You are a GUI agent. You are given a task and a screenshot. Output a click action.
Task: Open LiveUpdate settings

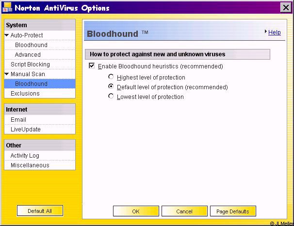(26, 129)
